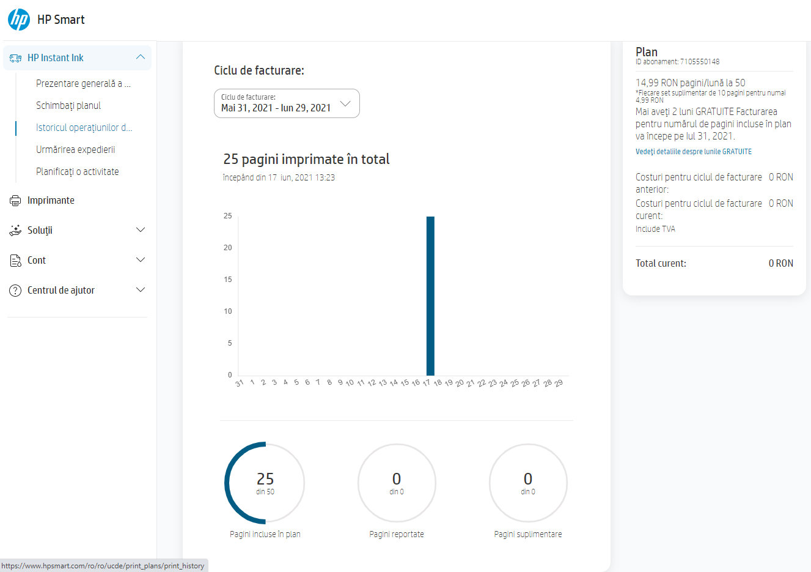This screenshot has height=572, width=811.
Task: Click the Pagini suplimentare circle indicator
Action: [528, 483]
